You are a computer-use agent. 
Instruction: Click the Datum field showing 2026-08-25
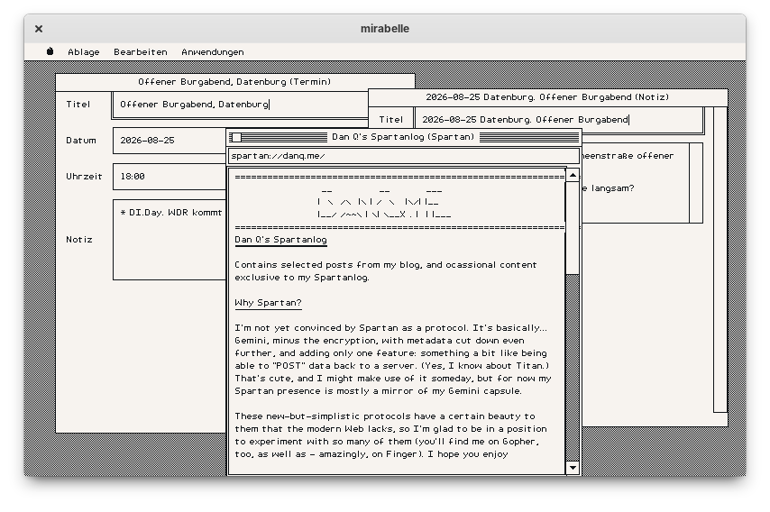[x=170, y=141]
